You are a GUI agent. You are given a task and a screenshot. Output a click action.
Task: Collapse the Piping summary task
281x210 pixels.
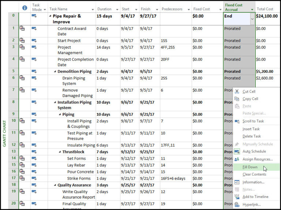click(x=60, y=114)
